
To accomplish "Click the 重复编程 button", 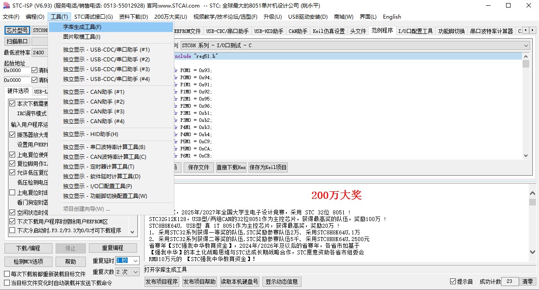I will [x=113, y=248].
